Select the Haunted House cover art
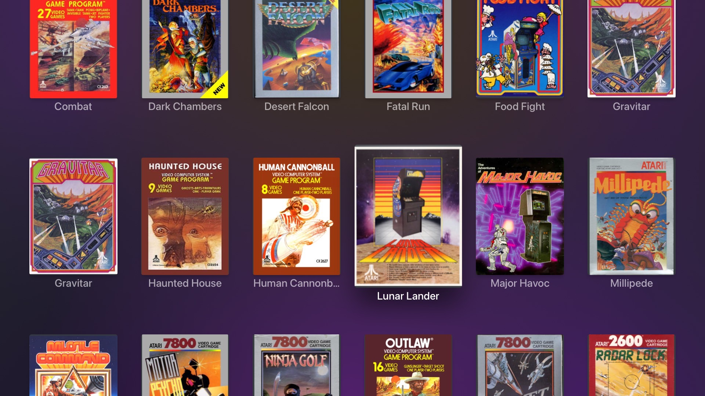This screenshot has height=396, width=705. coord(185,216)
